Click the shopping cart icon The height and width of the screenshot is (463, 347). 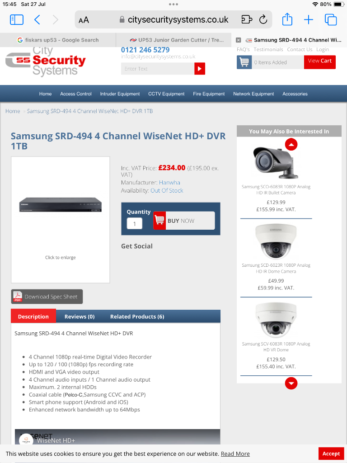(x=244, y=62)
